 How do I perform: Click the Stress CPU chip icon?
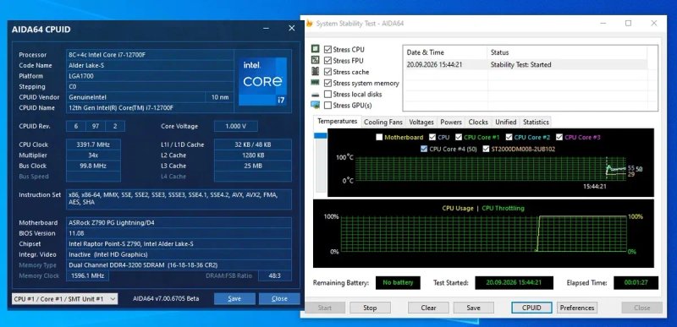(315, 49)
